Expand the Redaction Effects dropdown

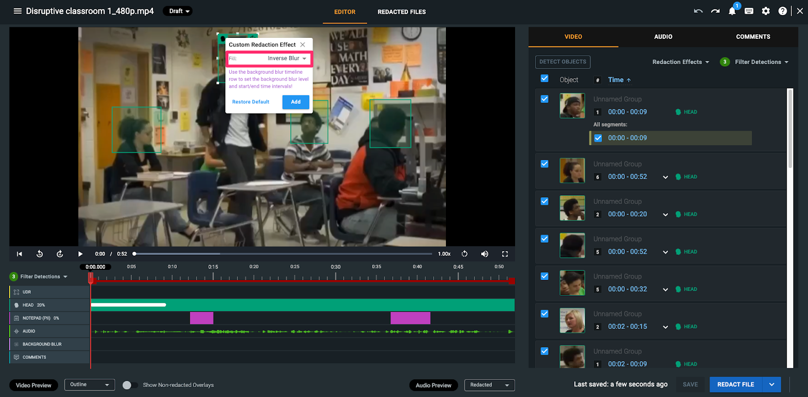(680, 62)
